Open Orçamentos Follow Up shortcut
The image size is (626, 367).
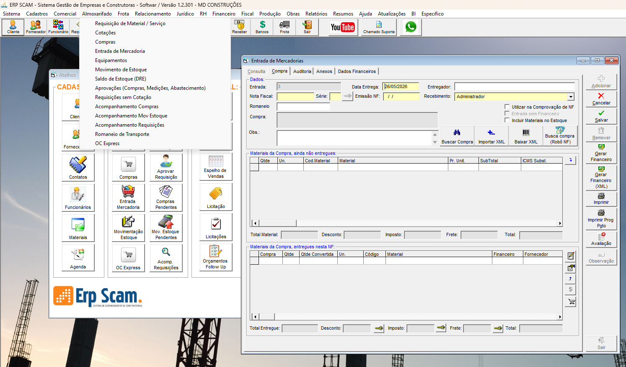click(x=216, y=258)
